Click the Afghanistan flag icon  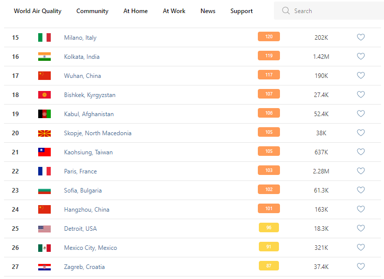coord(44,114)
